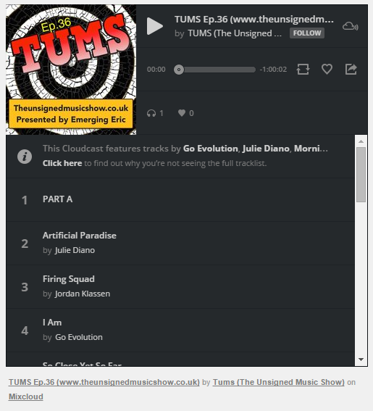Favorite the show with the heart icon

click(x=327, y=69)
